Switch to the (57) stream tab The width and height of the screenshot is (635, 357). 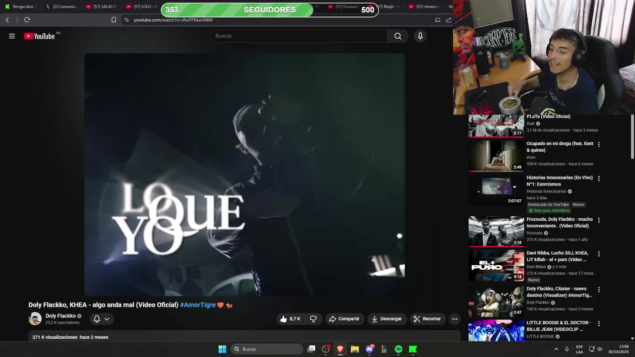[x=425, y=6]
